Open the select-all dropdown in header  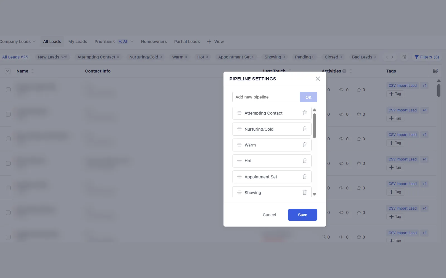point(8,71)
